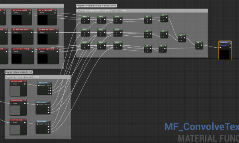Click output pin of Input Middle-Center node
This screenshot has width=239, height=143.
32,32
